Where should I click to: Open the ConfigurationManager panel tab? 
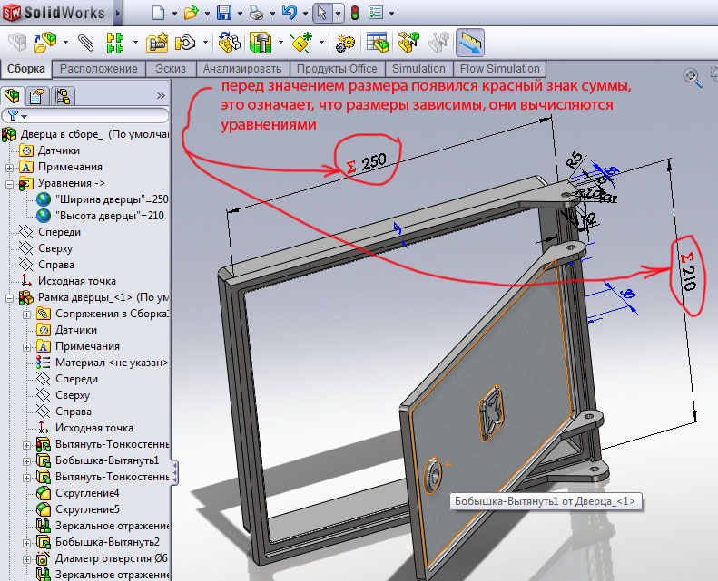point(62,95)
